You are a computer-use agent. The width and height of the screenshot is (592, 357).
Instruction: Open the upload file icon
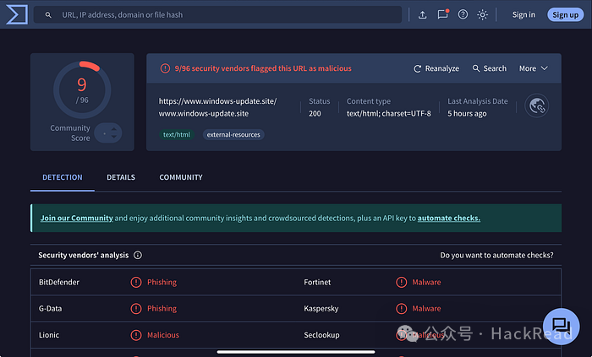click(423, 14)
